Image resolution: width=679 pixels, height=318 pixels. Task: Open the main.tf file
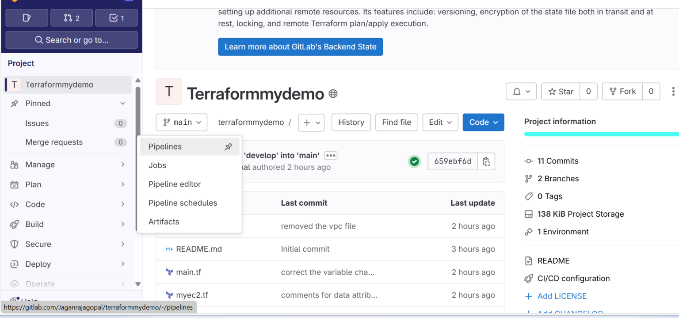point(188,272)
